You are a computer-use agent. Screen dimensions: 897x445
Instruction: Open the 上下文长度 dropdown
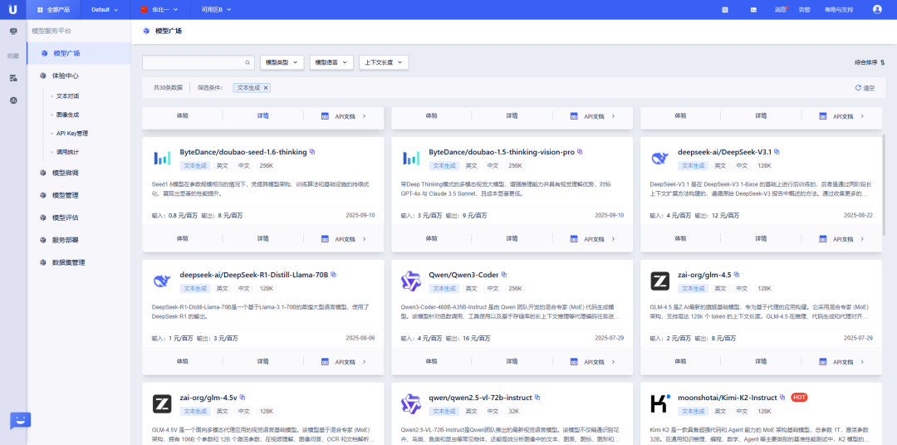(386, 62)
